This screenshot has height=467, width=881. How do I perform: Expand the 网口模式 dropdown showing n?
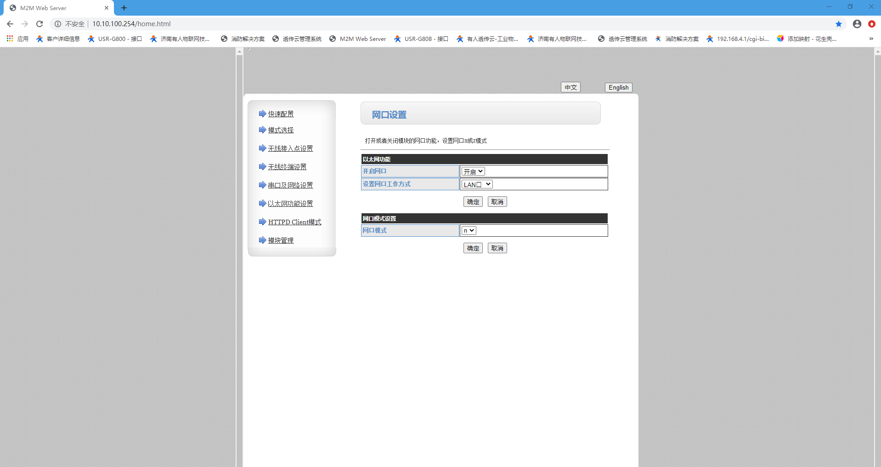pos(469,231)
